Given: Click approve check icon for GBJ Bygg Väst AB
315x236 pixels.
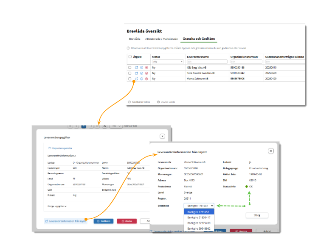Looking at the screenshot, I should click(x=141, y=67).
